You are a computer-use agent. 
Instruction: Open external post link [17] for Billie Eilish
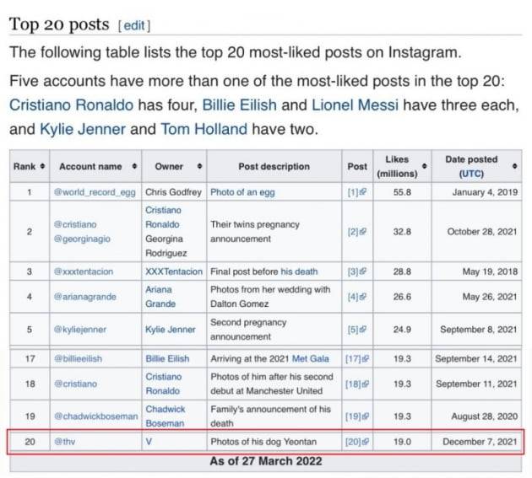coord(357,358)
